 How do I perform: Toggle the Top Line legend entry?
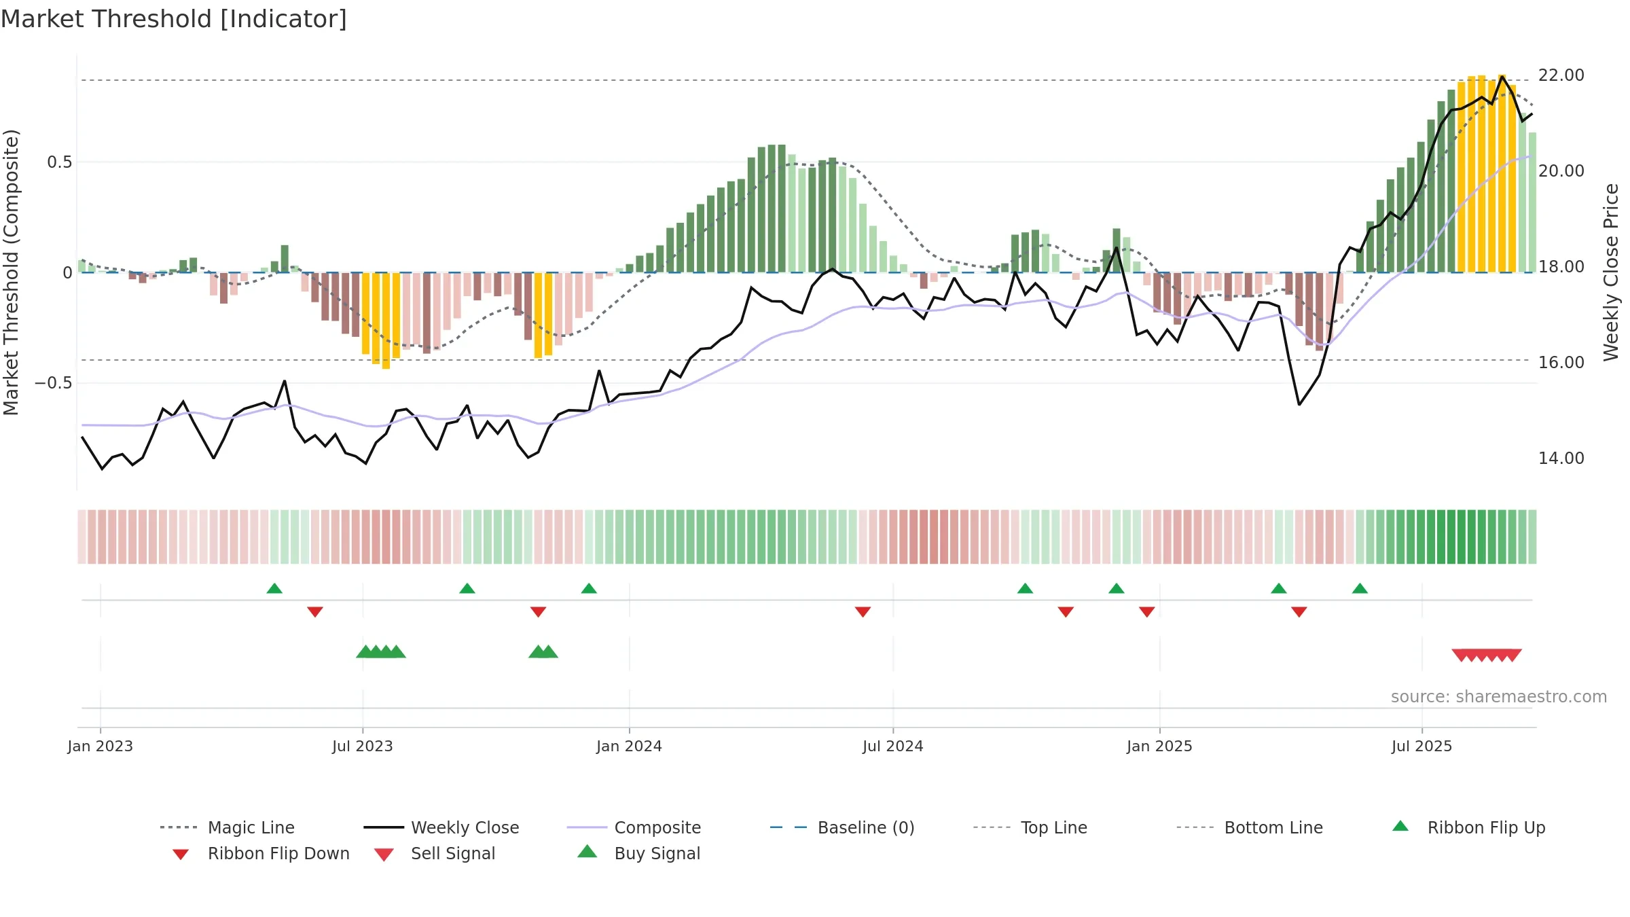(x=1030, y=827)
